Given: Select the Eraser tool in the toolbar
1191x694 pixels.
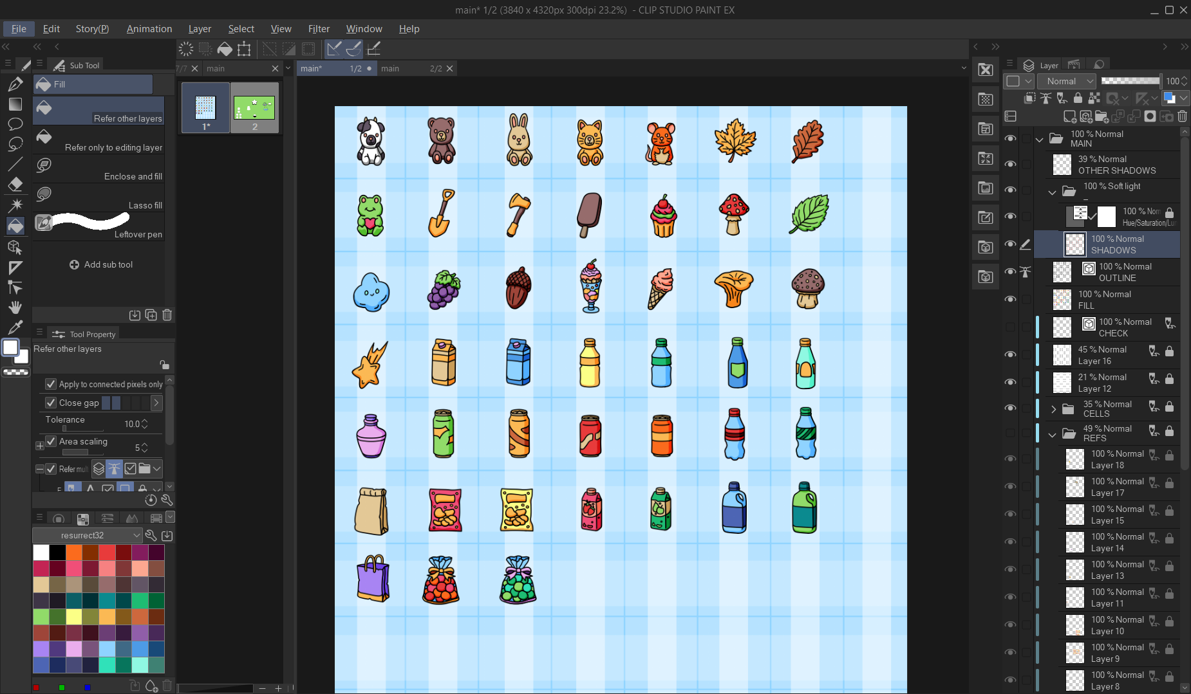Looking at the screenshot, I should [x=15, y=184].
